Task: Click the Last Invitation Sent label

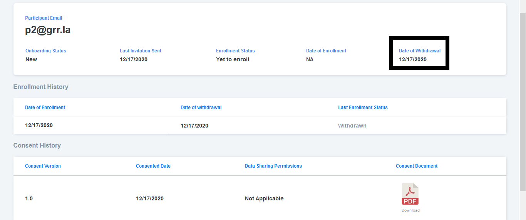Action: [141, 51]
